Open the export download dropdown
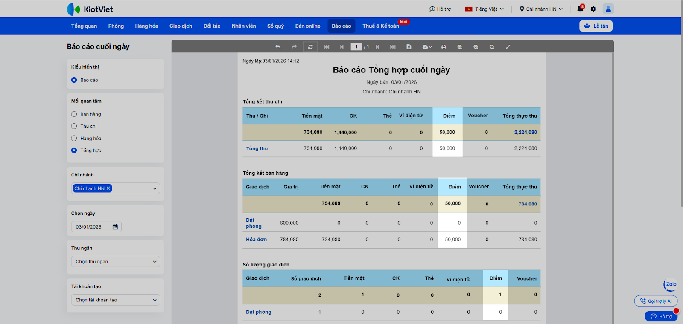Screen dimensions: 683x324 pos(427,47)
